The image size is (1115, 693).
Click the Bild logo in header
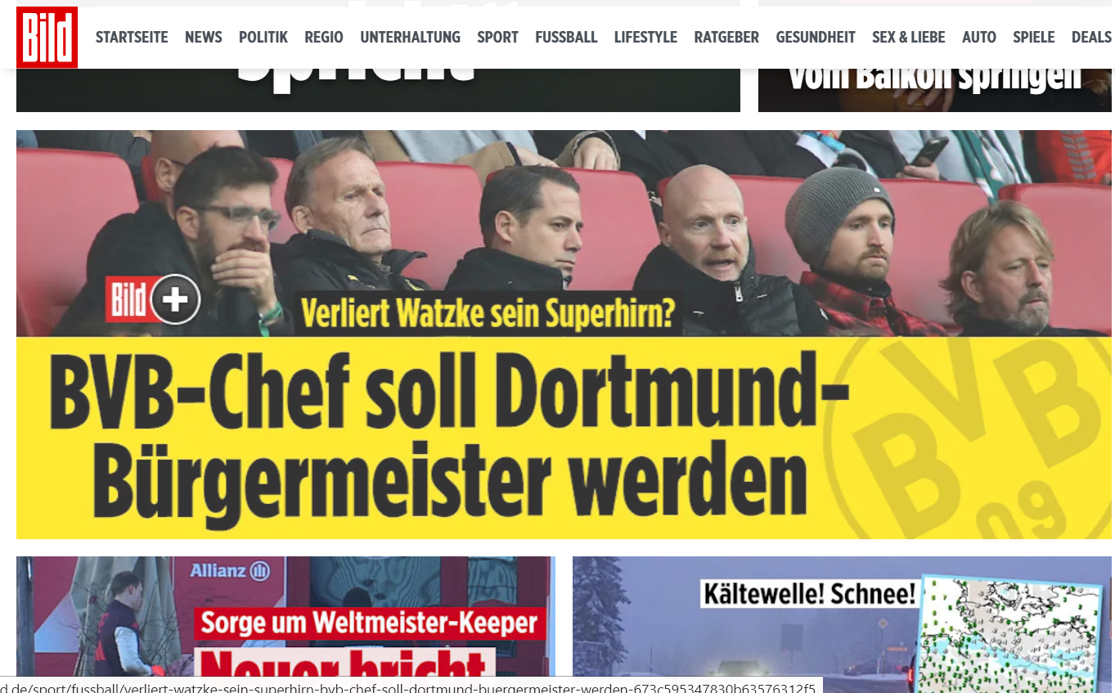pyautogui.click(x=47, y=37)
